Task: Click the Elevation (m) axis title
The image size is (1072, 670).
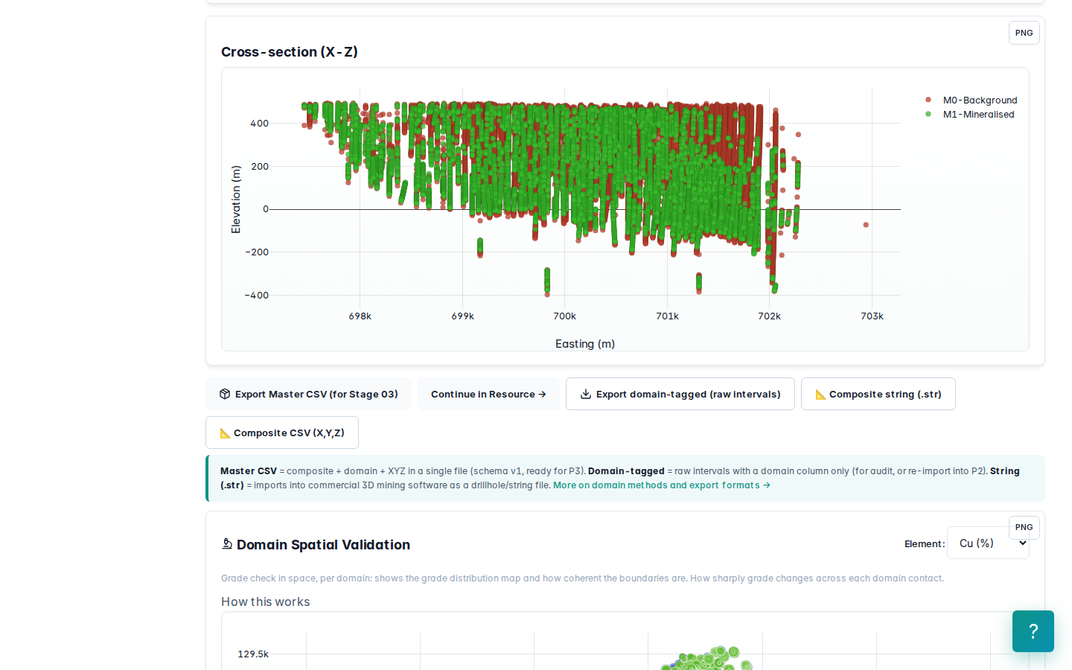Action: [236, 200]
